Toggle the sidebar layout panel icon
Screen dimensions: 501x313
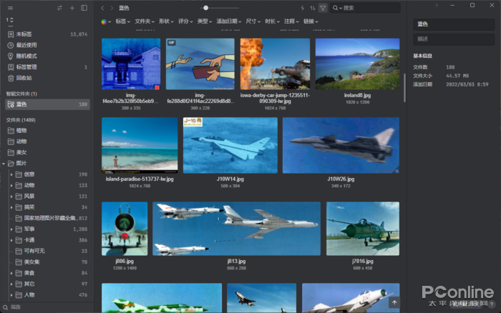84,8
